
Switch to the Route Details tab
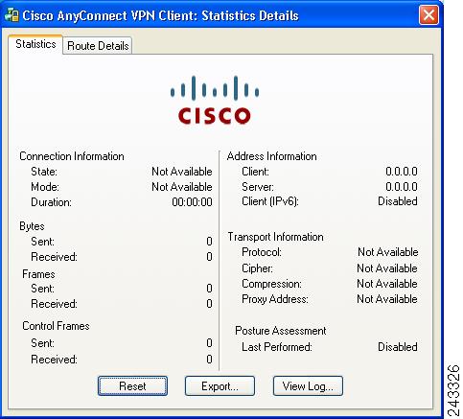pyautogui.click(x=98, y=46)
